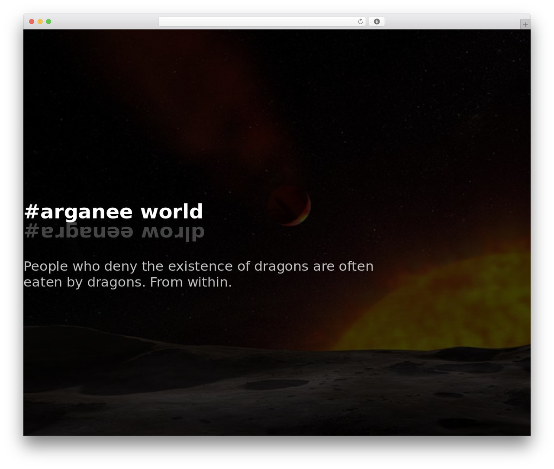Select the dragons quote paragraph text
Viewport: 554px width, 469px height.
coord(199,274)
